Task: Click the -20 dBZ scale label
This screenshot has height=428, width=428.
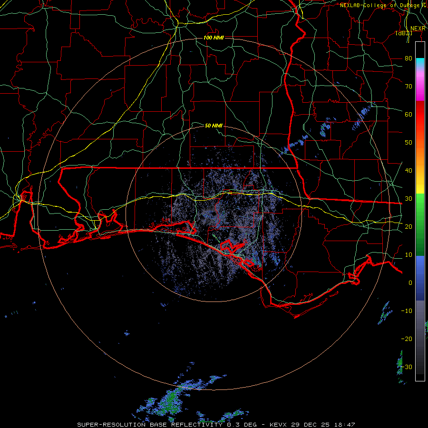Action: 407,339
